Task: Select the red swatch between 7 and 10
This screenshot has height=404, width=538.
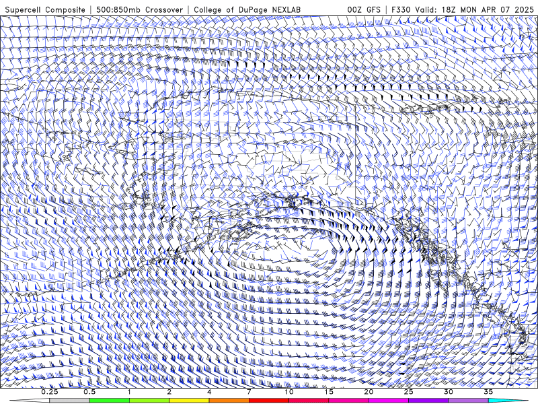Action: (x=269, y=401)
